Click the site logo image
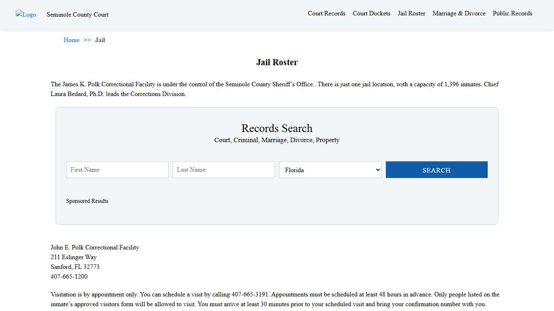554x311 pixels. tap(26, 15)
